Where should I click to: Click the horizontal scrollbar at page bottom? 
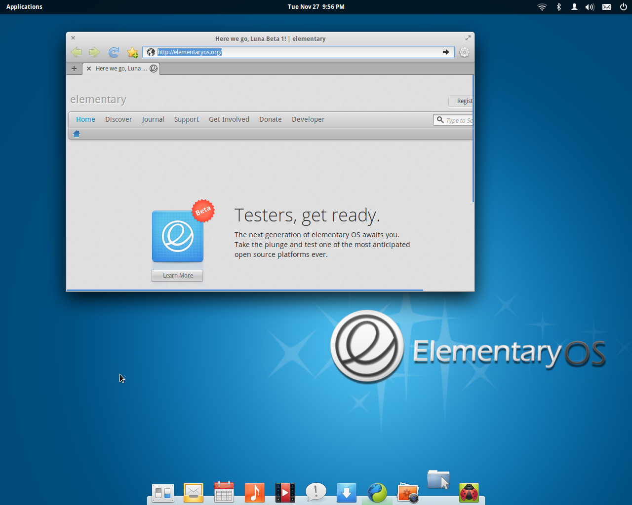tap(245, 290)
